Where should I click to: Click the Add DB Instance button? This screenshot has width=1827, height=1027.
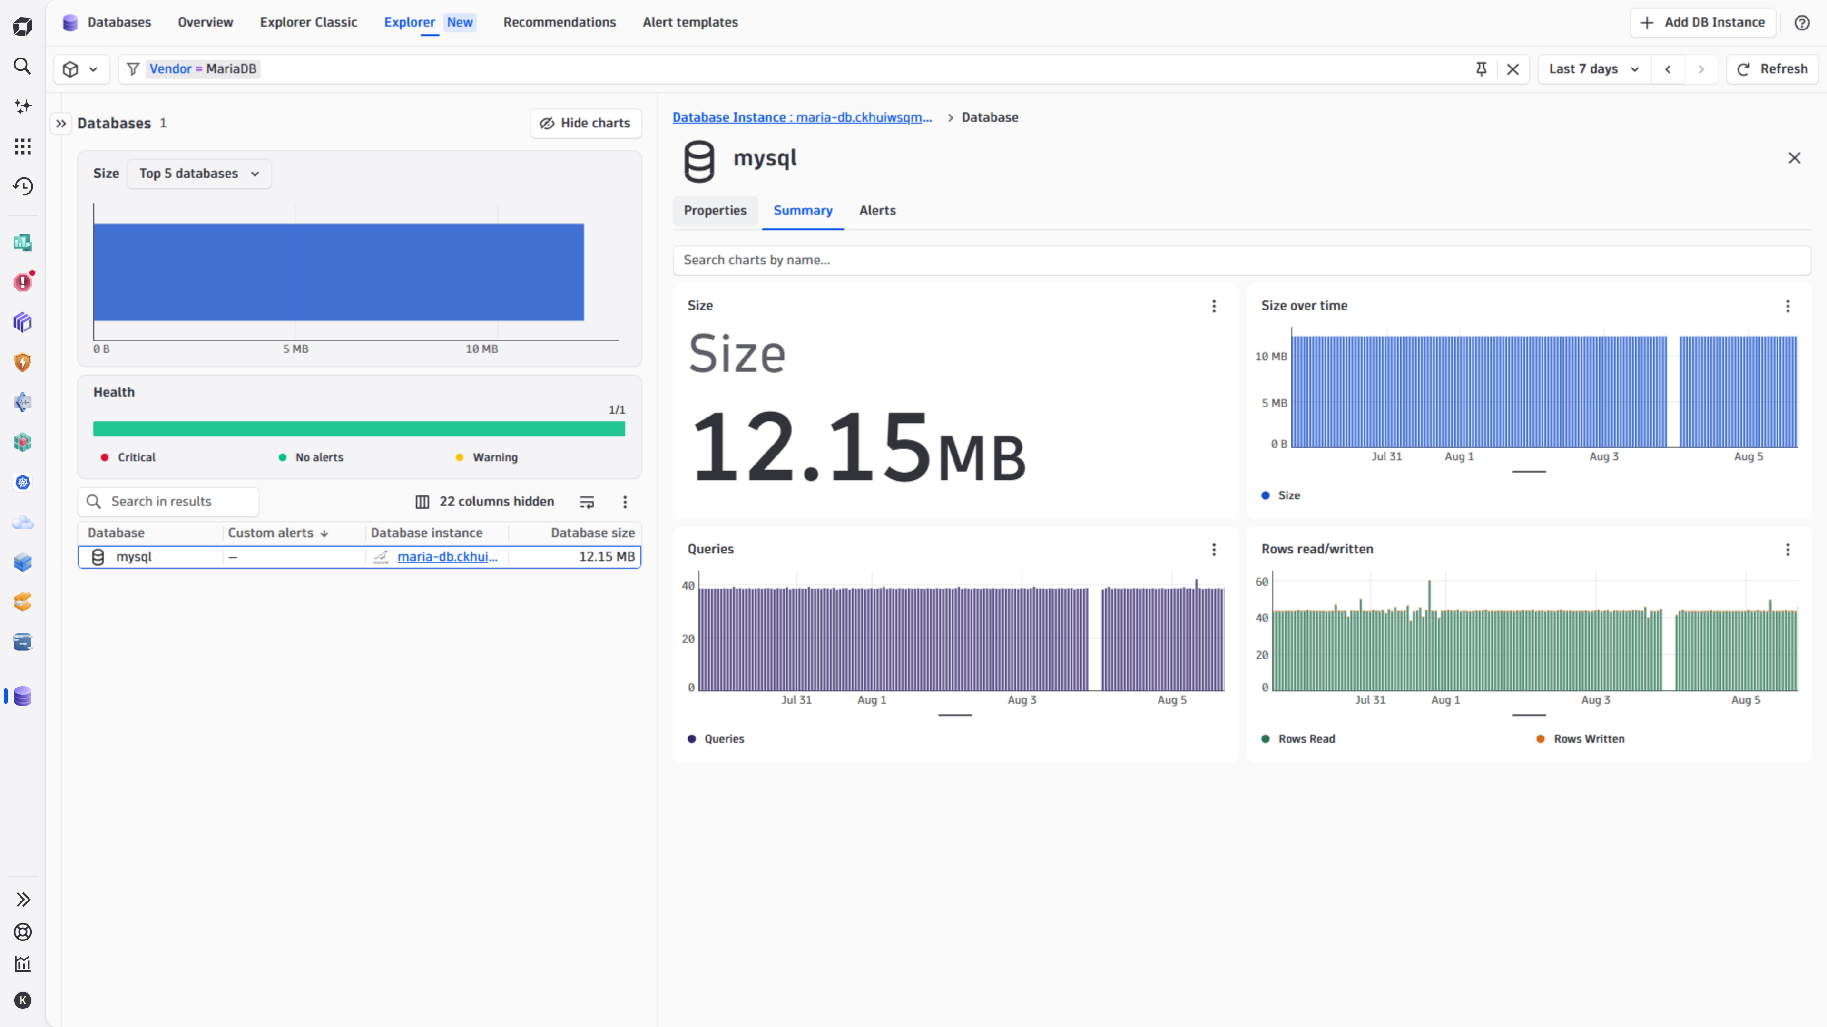pos(1702,23)
